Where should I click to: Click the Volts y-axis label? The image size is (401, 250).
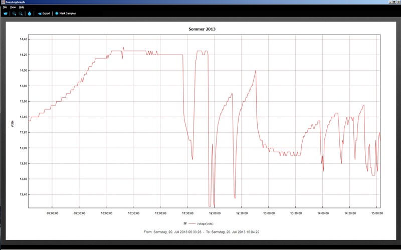pos(12,123)
